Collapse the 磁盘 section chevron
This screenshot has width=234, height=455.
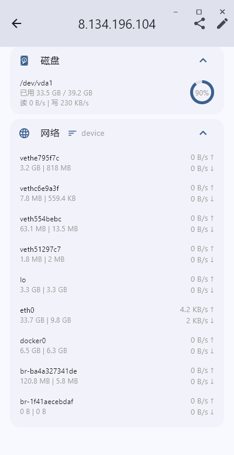click(x=203, y=60)
